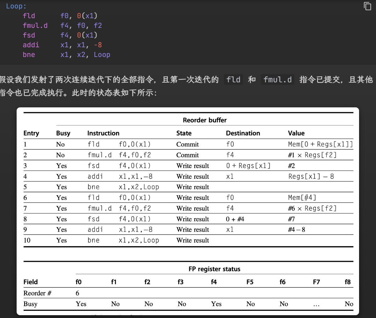The image size is (376, 318).
Task: Click the Destination column header
Action: tap(243, 133)
